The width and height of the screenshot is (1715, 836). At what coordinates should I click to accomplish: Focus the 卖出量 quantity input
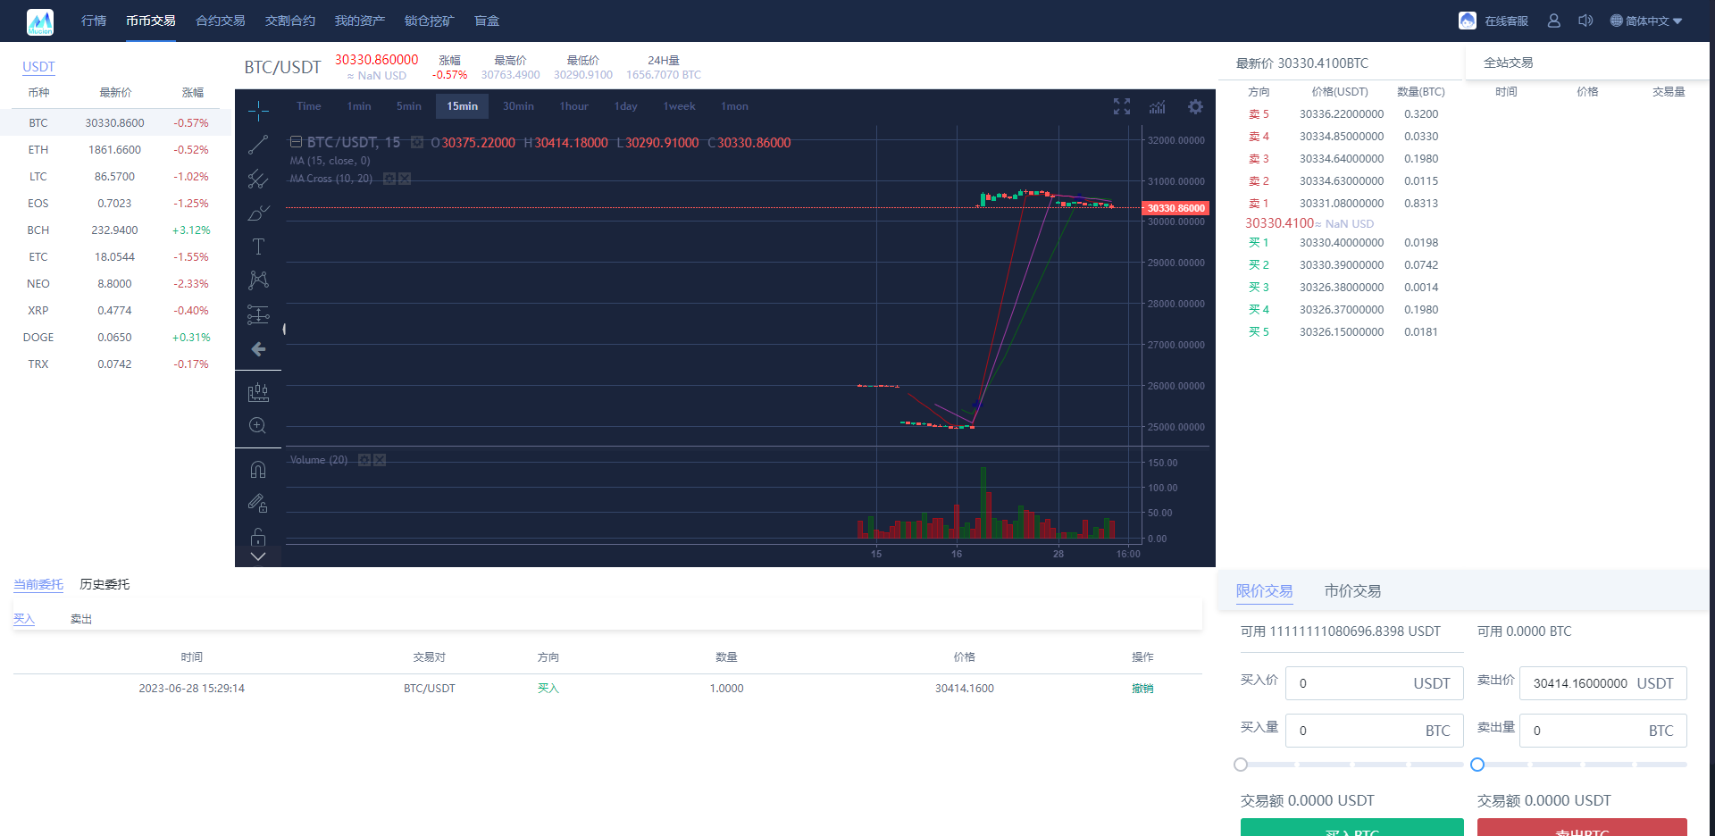coord(1603,731)
